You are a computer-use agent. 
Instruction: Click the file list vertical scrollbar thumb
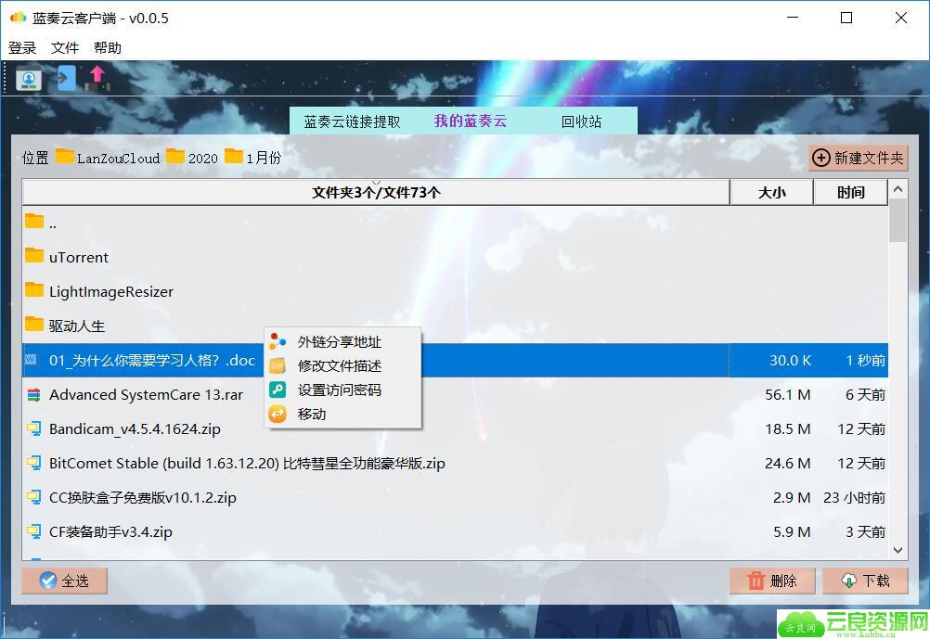pyautogui.click(x=898, y=221)
